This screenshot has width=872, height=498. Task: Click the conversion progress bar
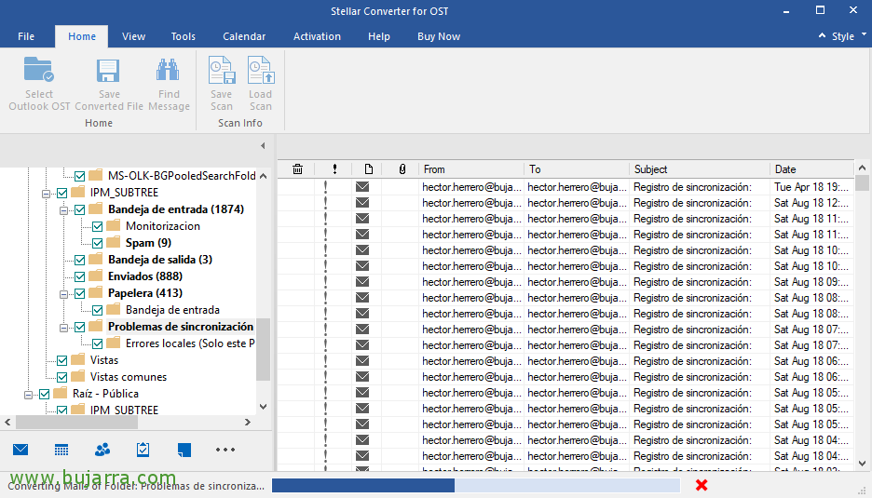pyautogui.click(x=475, y=485)
